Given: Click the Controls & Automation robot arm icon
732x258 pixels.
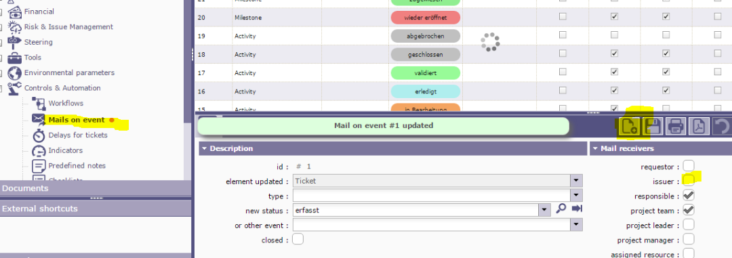Looking at the screenshot, I should (15, 88).
